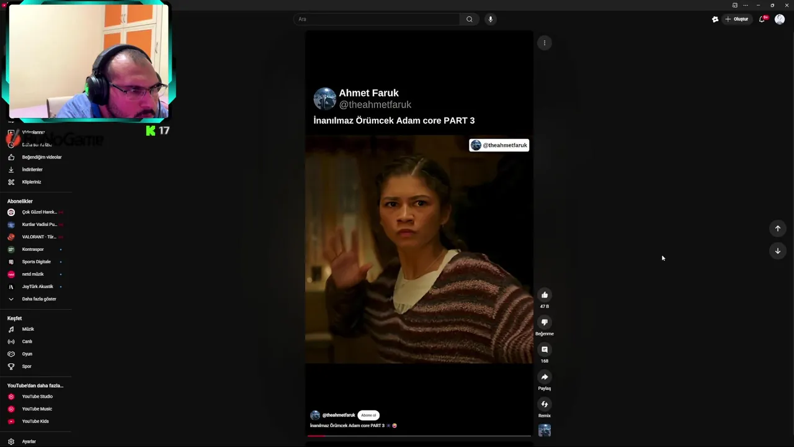Open the @theahmetfaruk channel link below video

pyautogui.click(x=339, y=415)
